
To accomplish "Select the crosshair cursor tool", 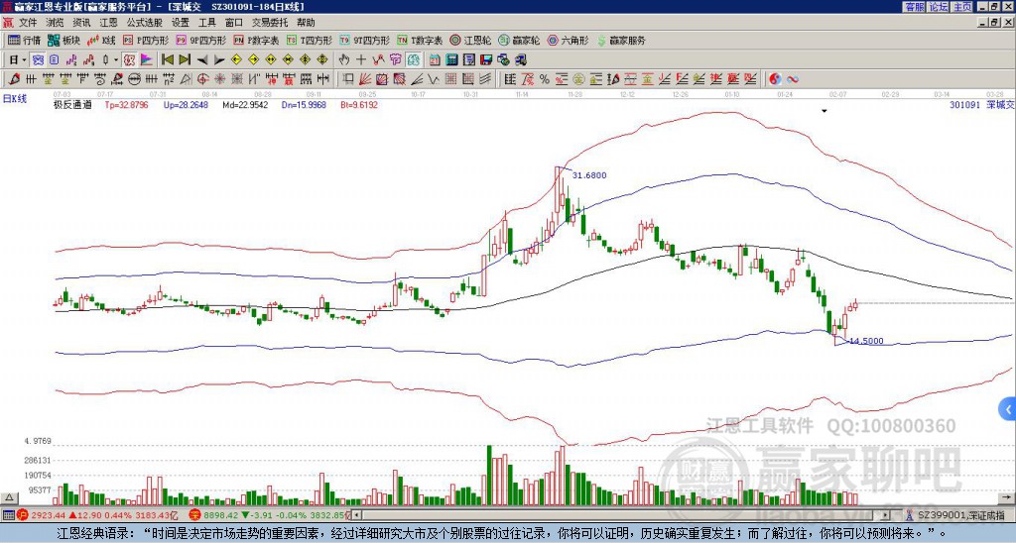I will point(361,60).
